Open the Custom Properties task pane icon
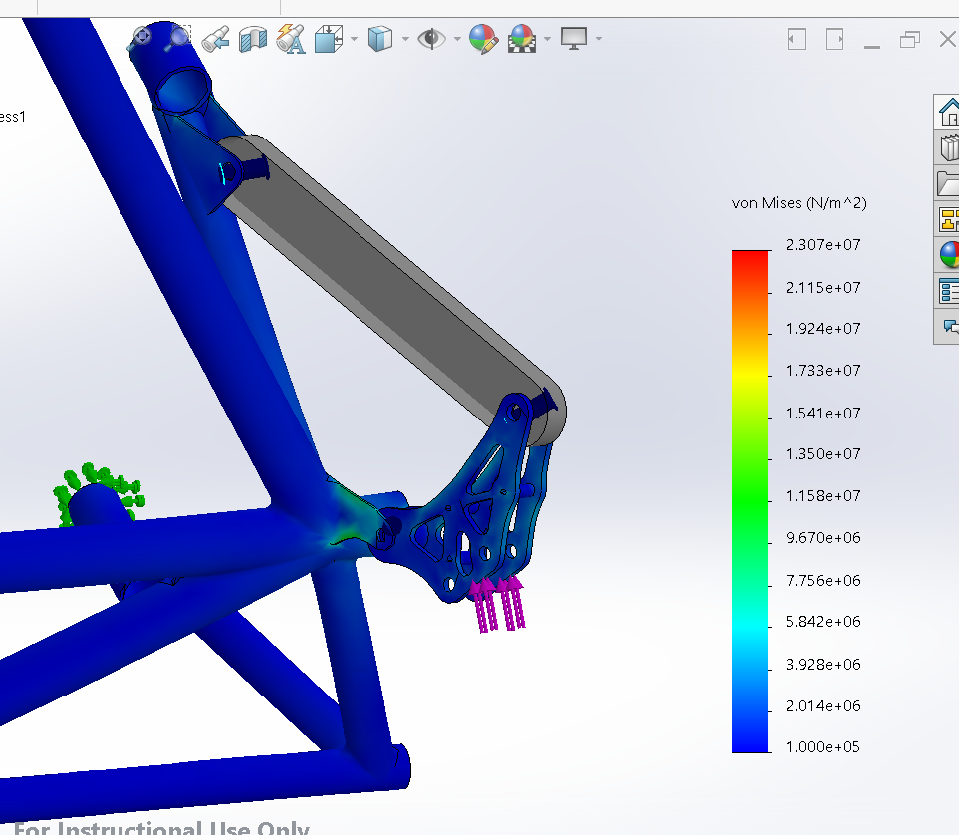This screenshot has height=835, width=959. pyautogui.click(x=948, y=291)
